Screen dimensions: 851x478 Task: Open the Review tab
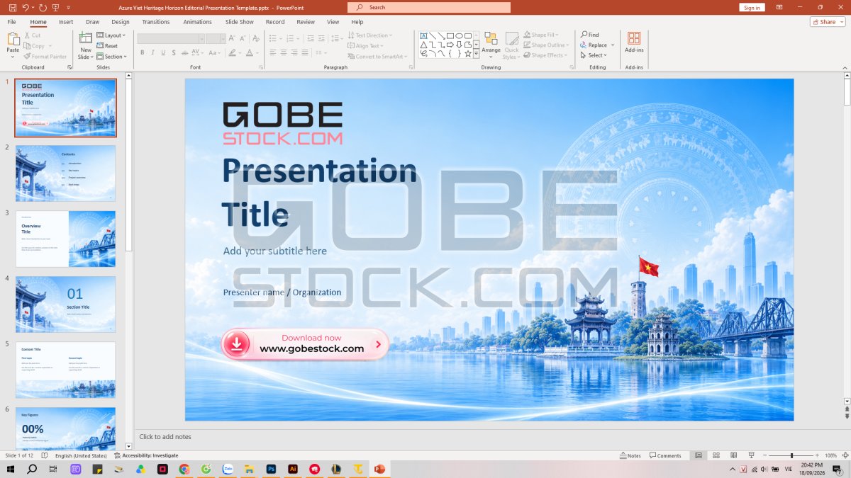pos(306,22)
